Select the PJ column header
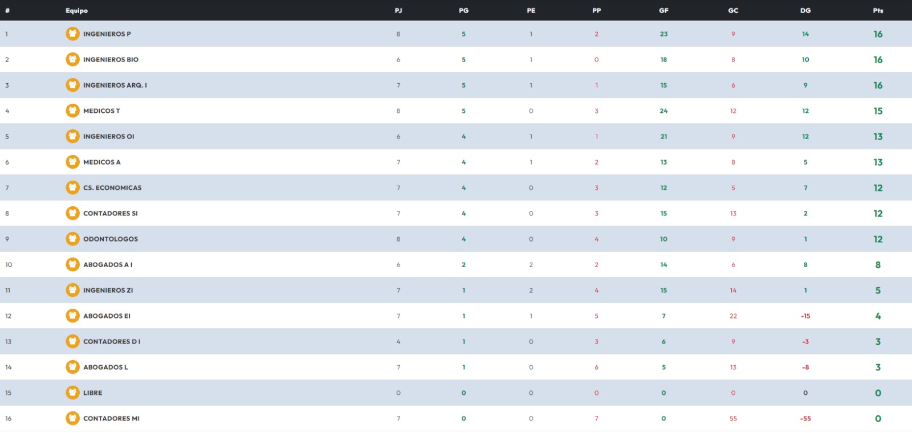The width and height of the screenshot is (912, 433). coord(398,10)
